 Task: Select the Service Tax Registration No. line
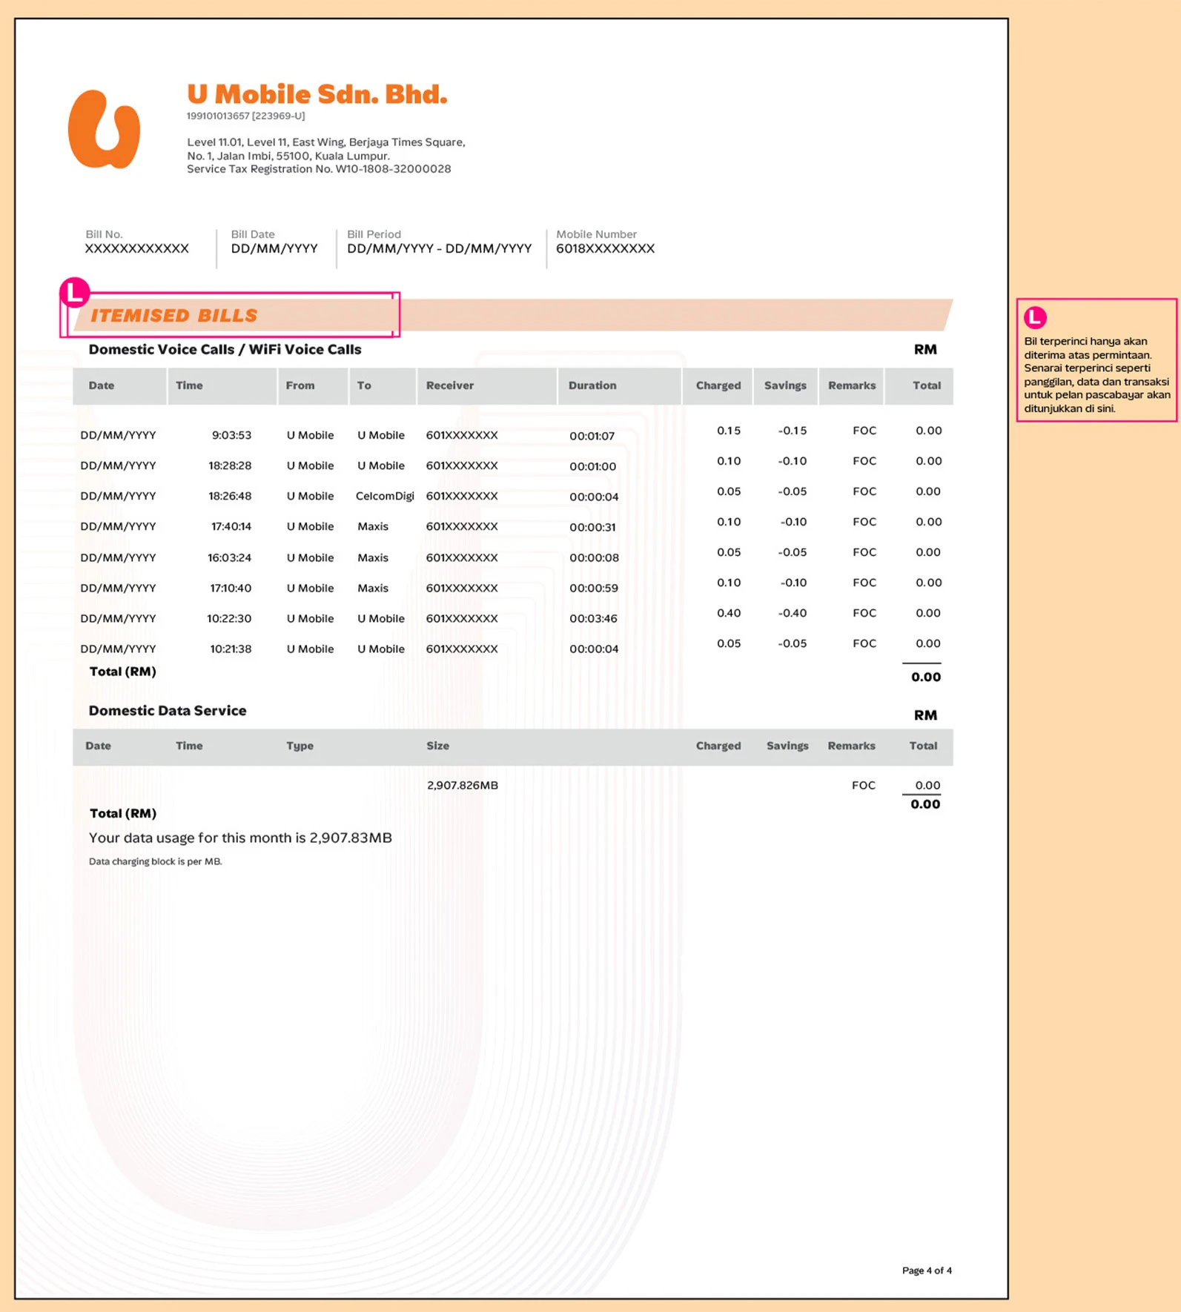point(319,169)
